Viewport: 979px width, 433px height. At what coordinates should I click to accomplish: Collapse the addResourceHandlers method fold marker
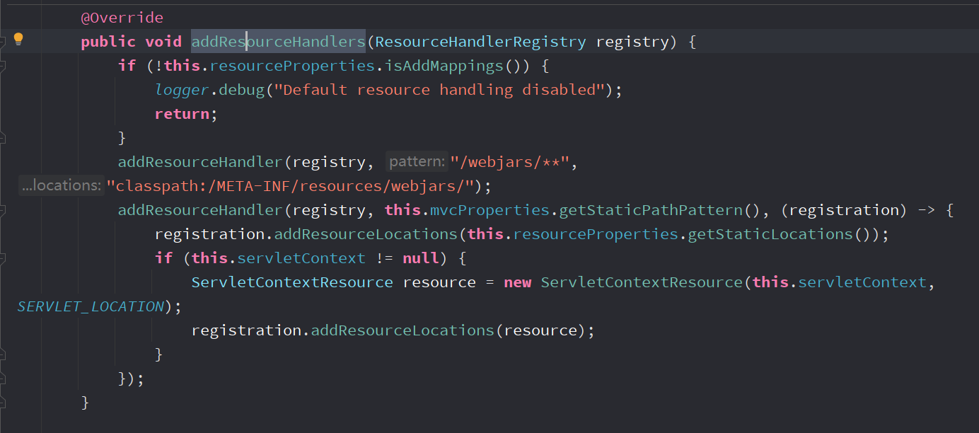click(2, 42)
